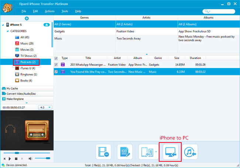Click the search magnifier icon
The height and width of the screenshot is (168, 240).
[x=206, y=11]
